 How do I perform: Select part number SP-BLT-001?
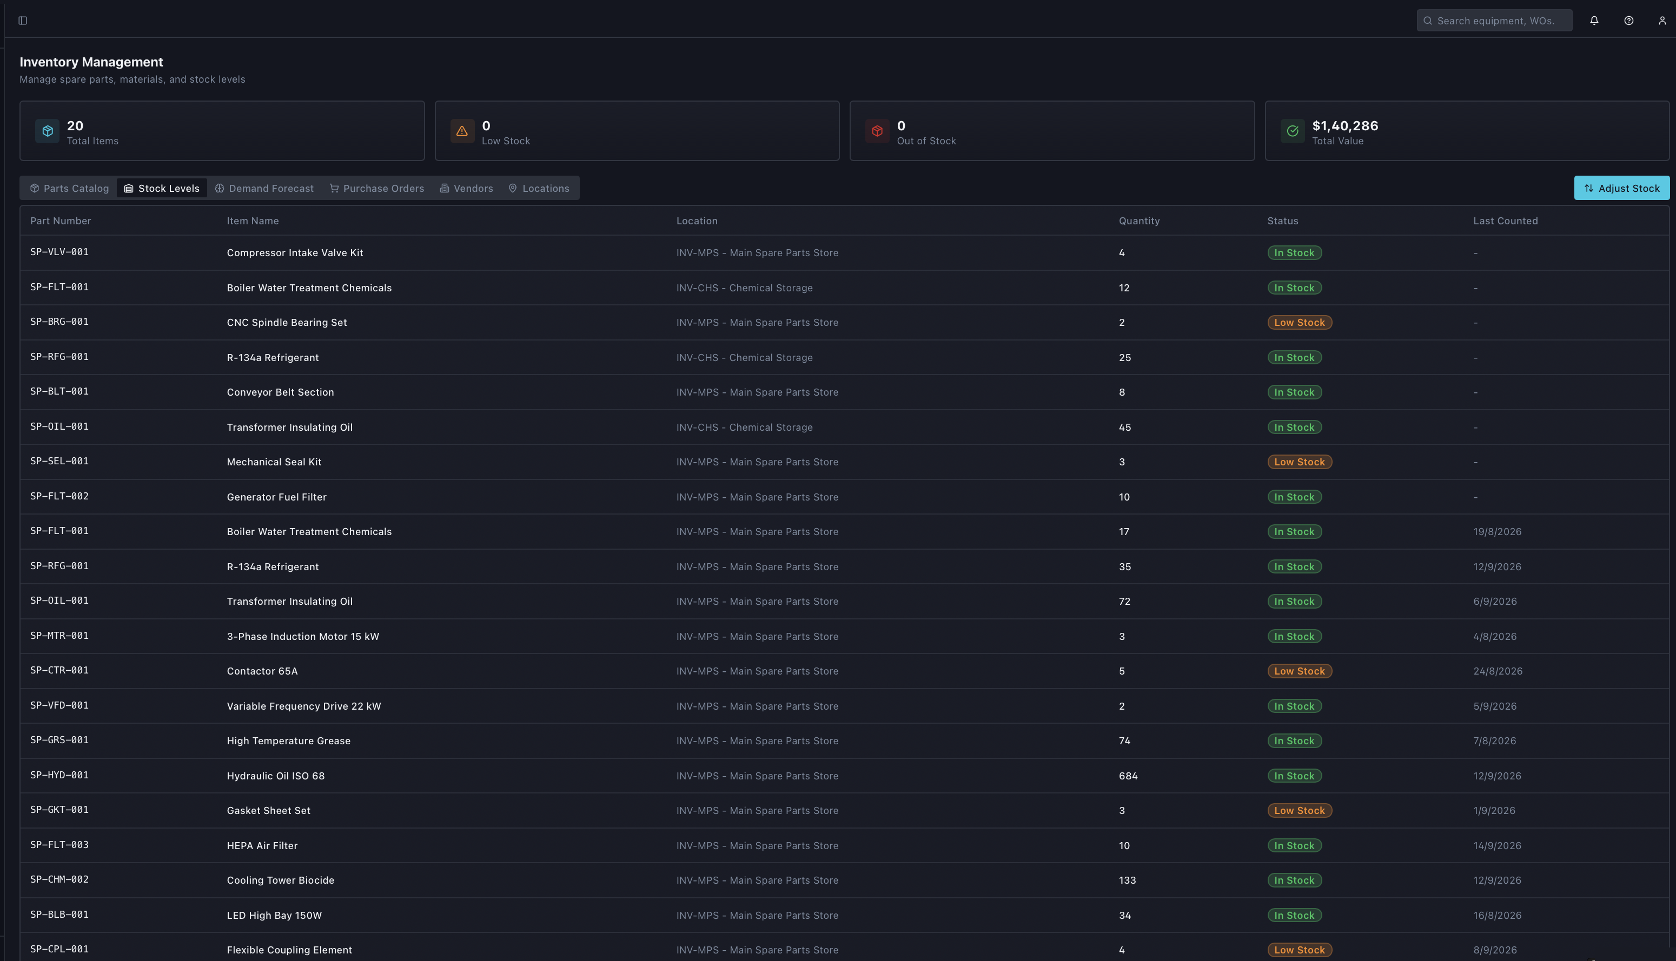[x=59, y=391]
